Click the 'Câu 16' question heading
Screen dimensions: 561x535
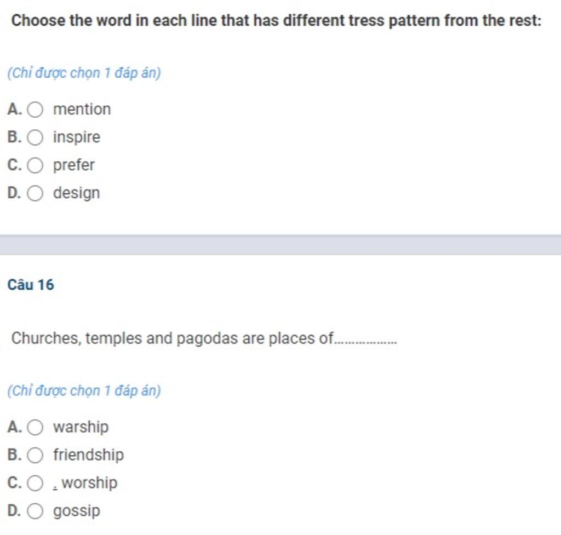click(31, 285)
